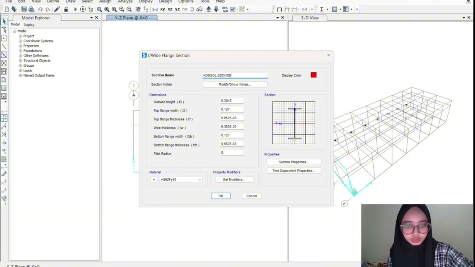The image size is (475, 267).
Task: Select the Draw Frame/Cable line tool
Action: click(4, 47)
